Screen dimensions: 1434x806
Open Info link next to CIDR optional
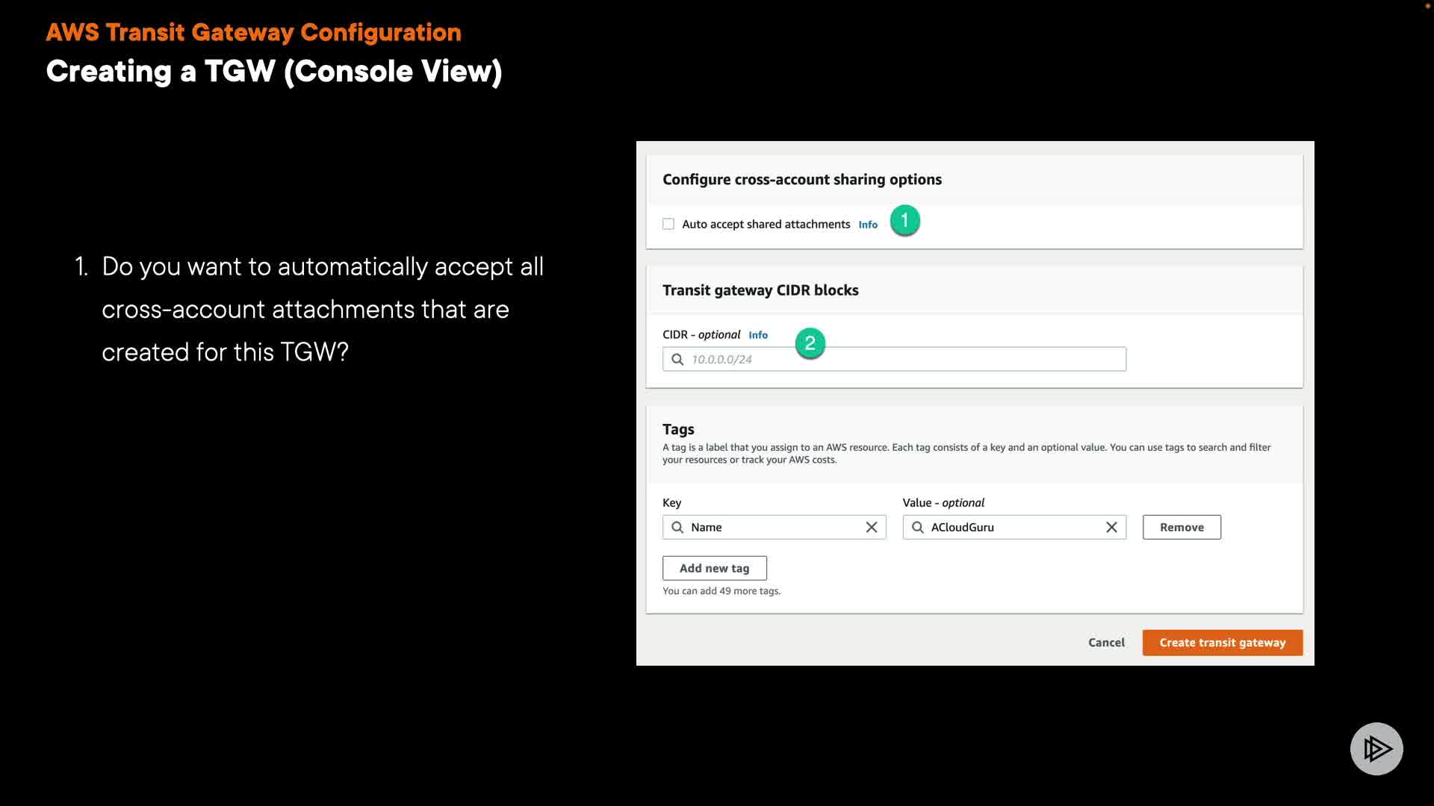pyautogui.click(x=758, y=335)
